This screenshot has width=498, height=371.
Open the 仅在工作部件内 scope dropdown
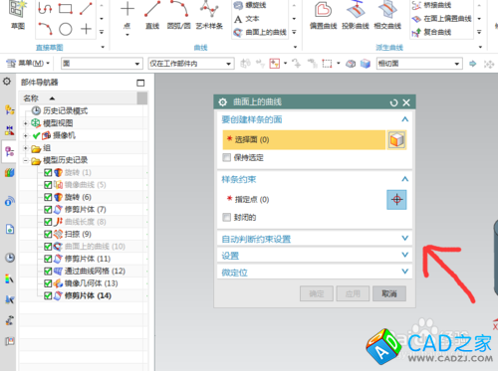191,64
